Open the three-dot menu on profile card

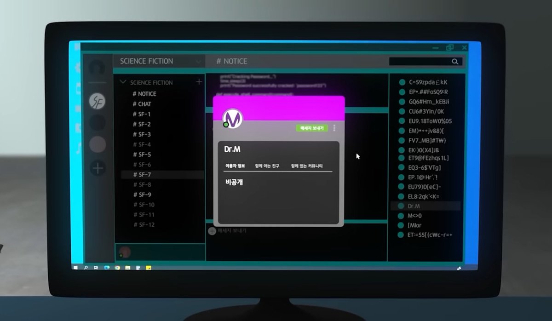coord(334,128)
